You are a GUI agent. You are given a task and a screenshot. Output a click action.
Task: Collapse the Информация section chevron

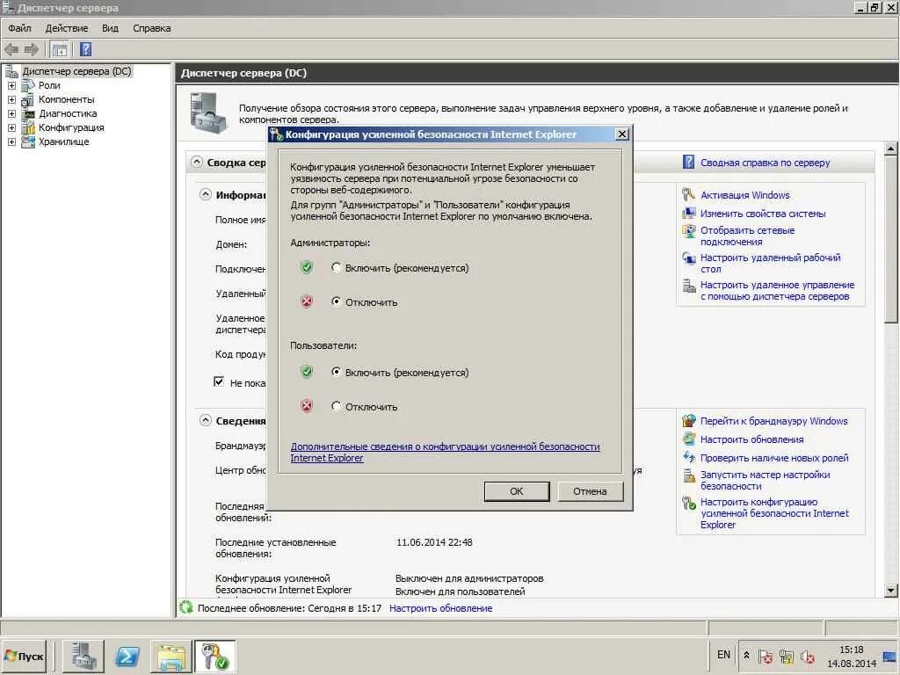click(x=206, y=194)
